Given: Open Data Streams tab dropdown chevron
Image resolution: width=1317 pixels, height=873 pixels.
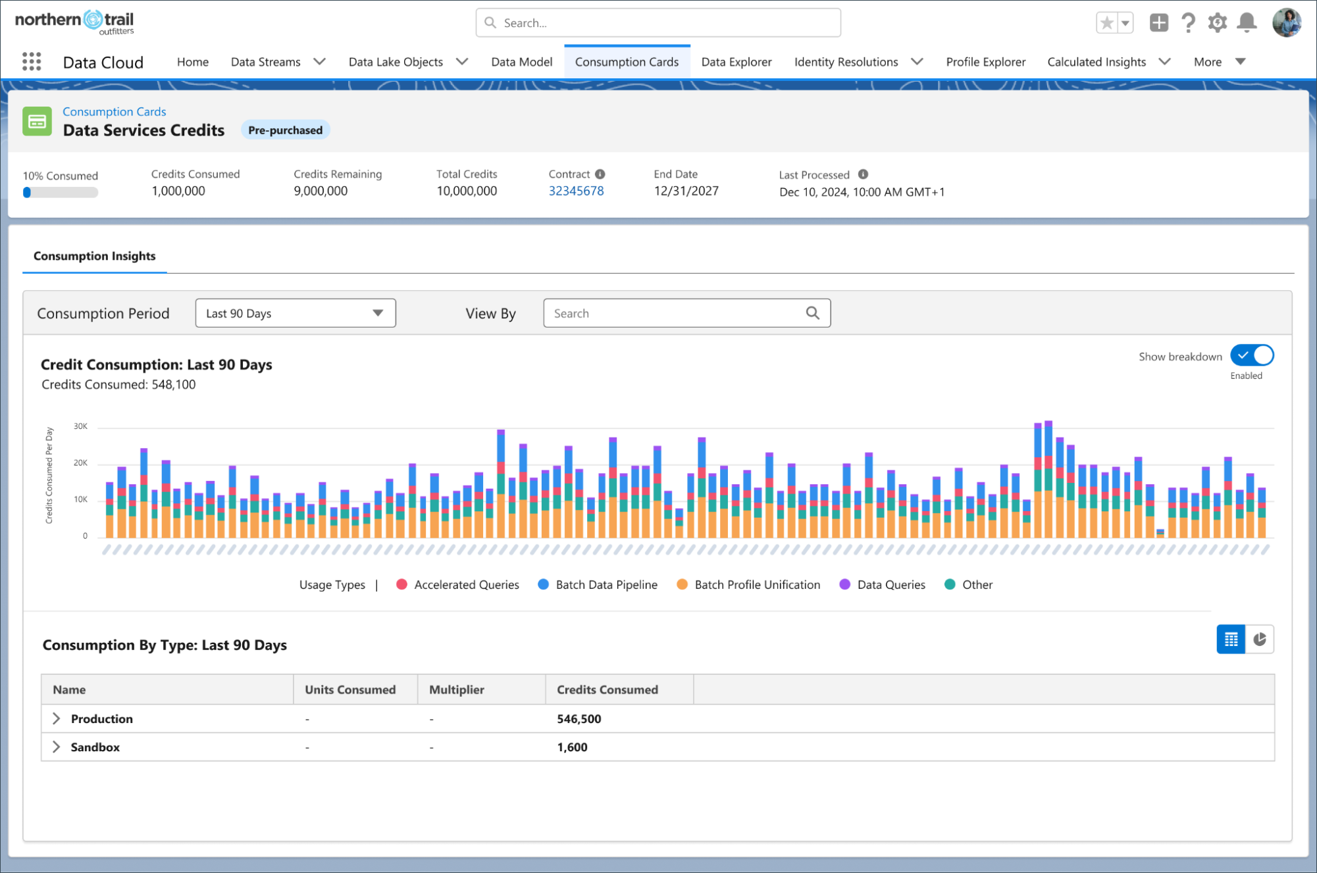Looking at the screenshot, I should (320, 62).
